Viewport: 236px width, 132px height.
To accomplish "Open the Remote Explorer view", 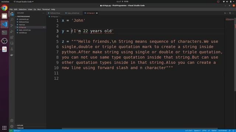I will tap(12, 43).
